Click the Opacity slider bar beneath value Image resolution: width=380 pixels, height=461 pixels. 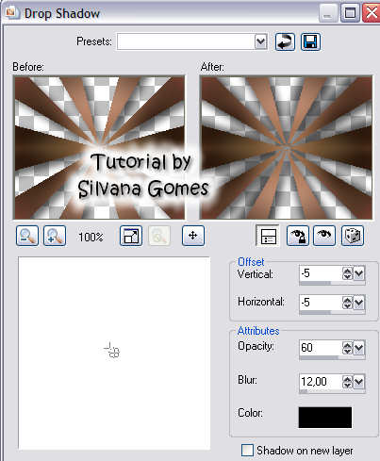point(332,357)
